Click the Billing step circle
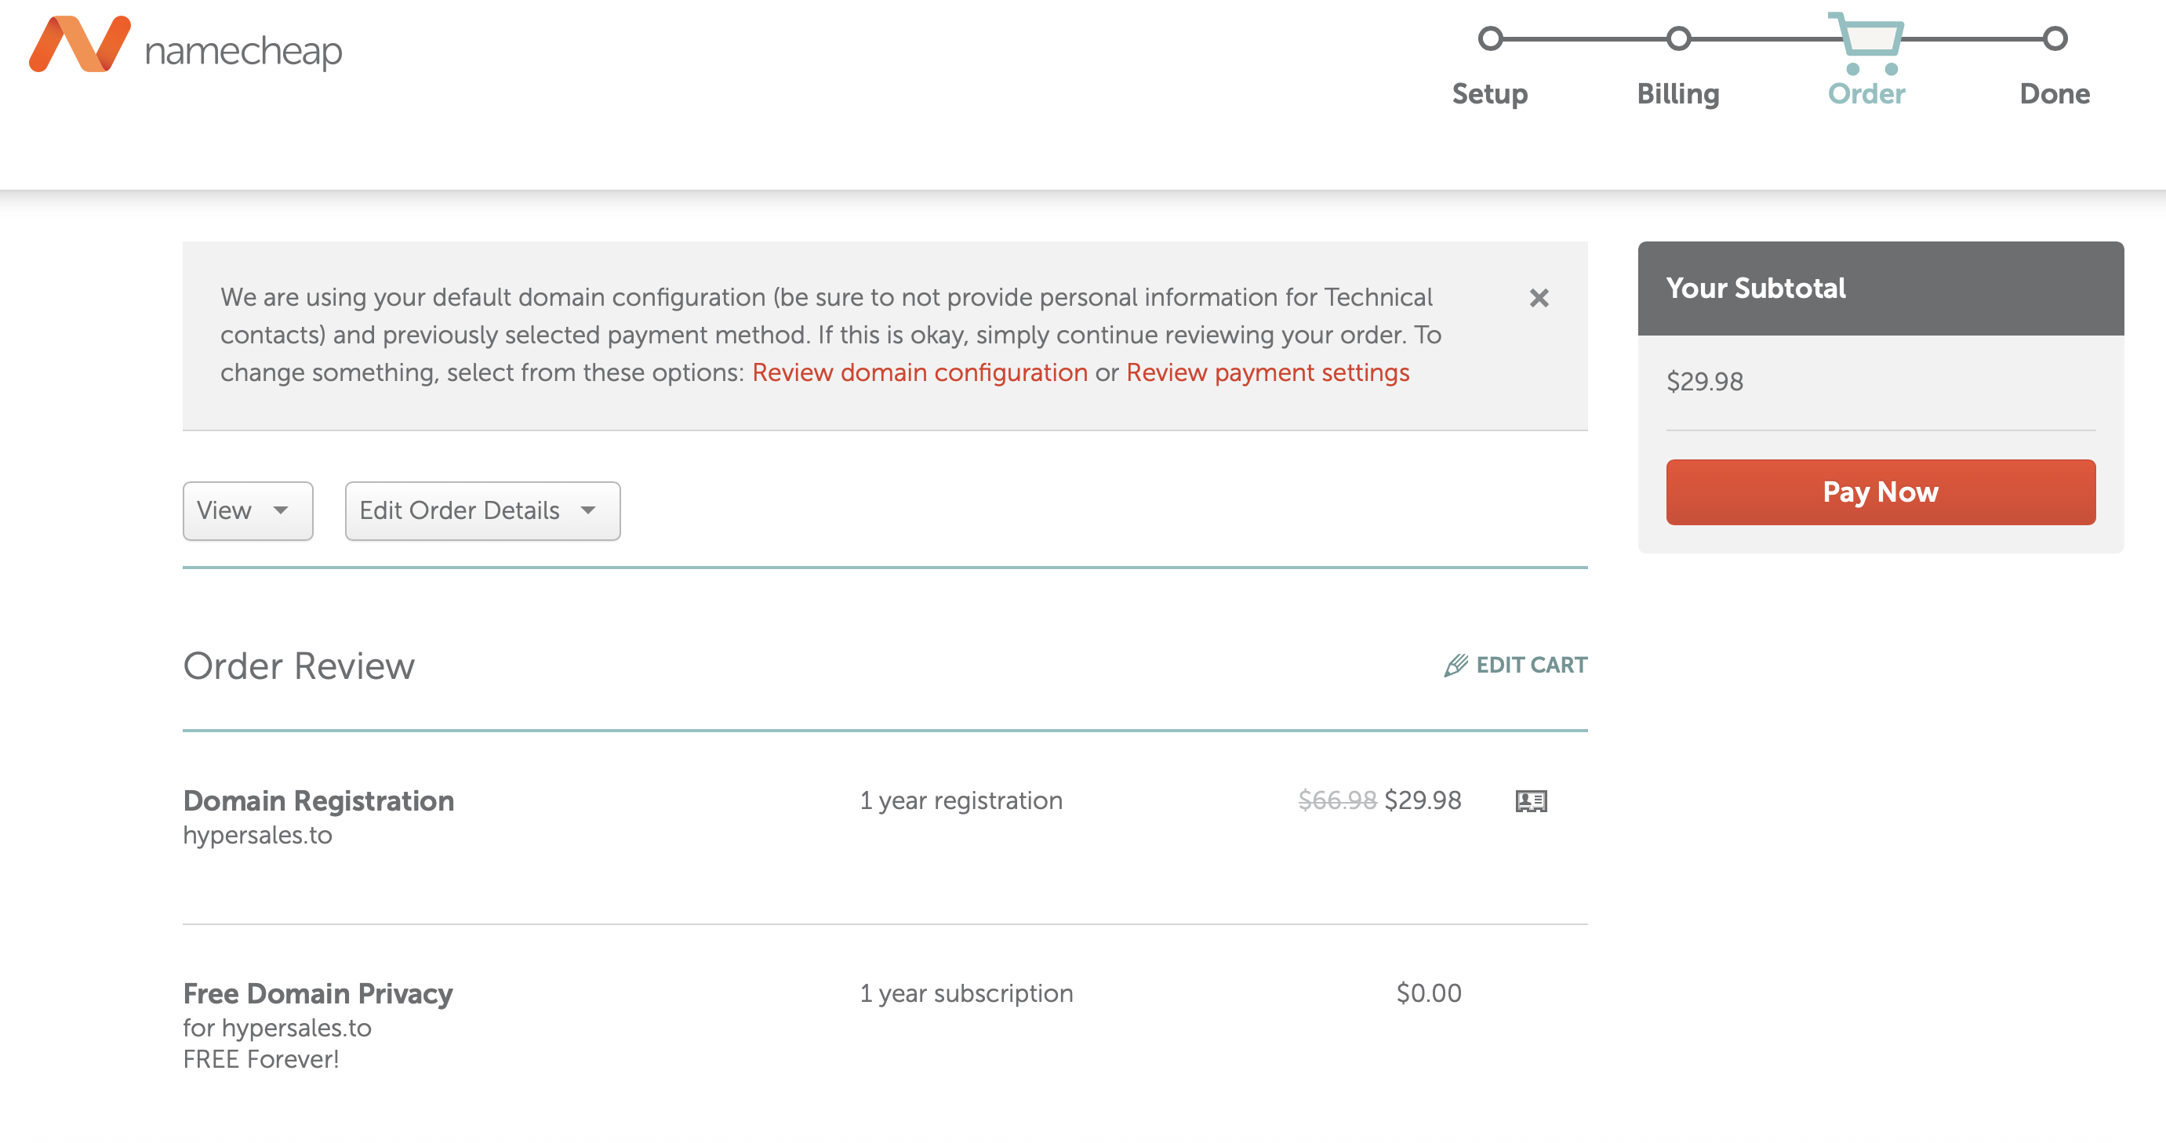 coord(1678,38)
